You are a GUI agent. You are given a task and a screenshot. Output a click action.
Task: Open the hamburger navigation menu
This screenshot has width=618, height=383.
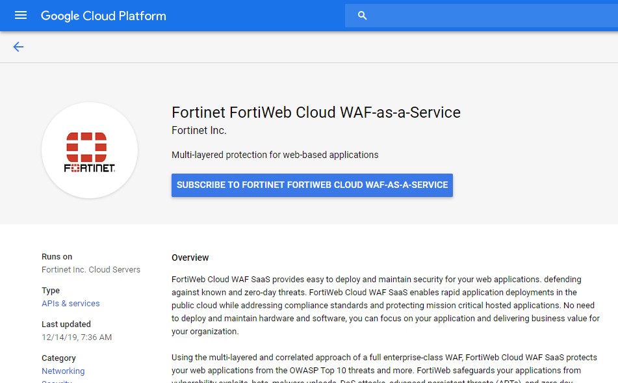21,16
